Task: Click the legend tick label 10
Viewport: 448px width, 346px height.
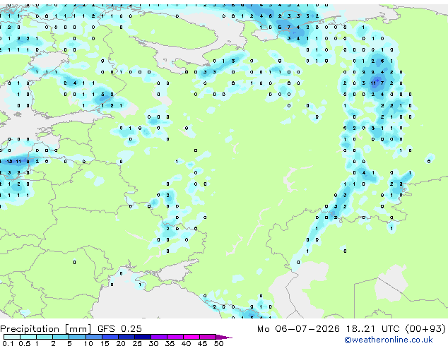Action: click(88, 343)
